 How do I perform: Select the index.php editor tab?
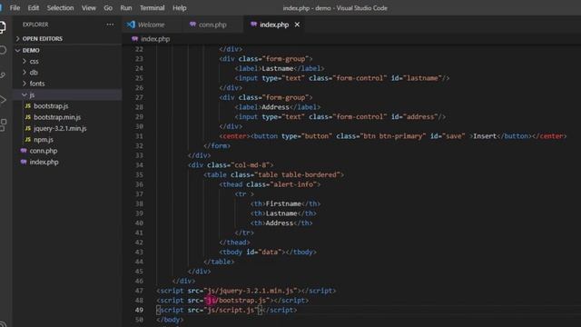[x=274, y=25]
